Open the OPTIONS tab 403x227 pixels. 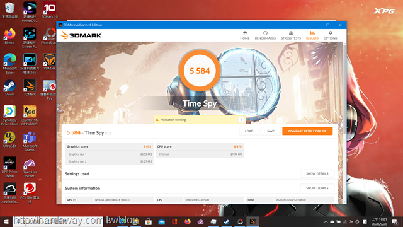click(330, 35)
